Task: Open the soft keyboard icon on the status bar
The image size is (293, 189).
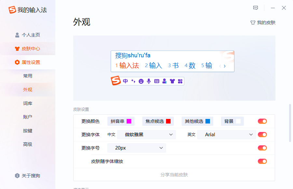Action: pos(157,81)
